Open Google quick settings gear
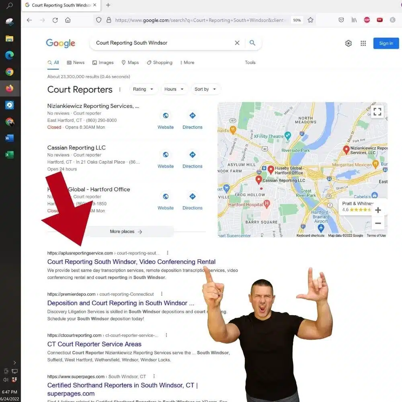The height and width of the screenshot is (402, 402). click(348, 43)
